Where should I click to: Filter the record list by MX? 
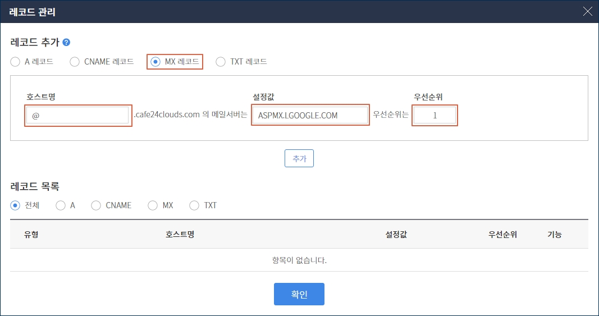pos(153,205)
